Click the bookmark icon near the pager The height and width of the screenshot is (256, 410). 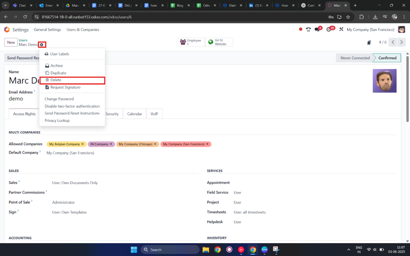369,42
